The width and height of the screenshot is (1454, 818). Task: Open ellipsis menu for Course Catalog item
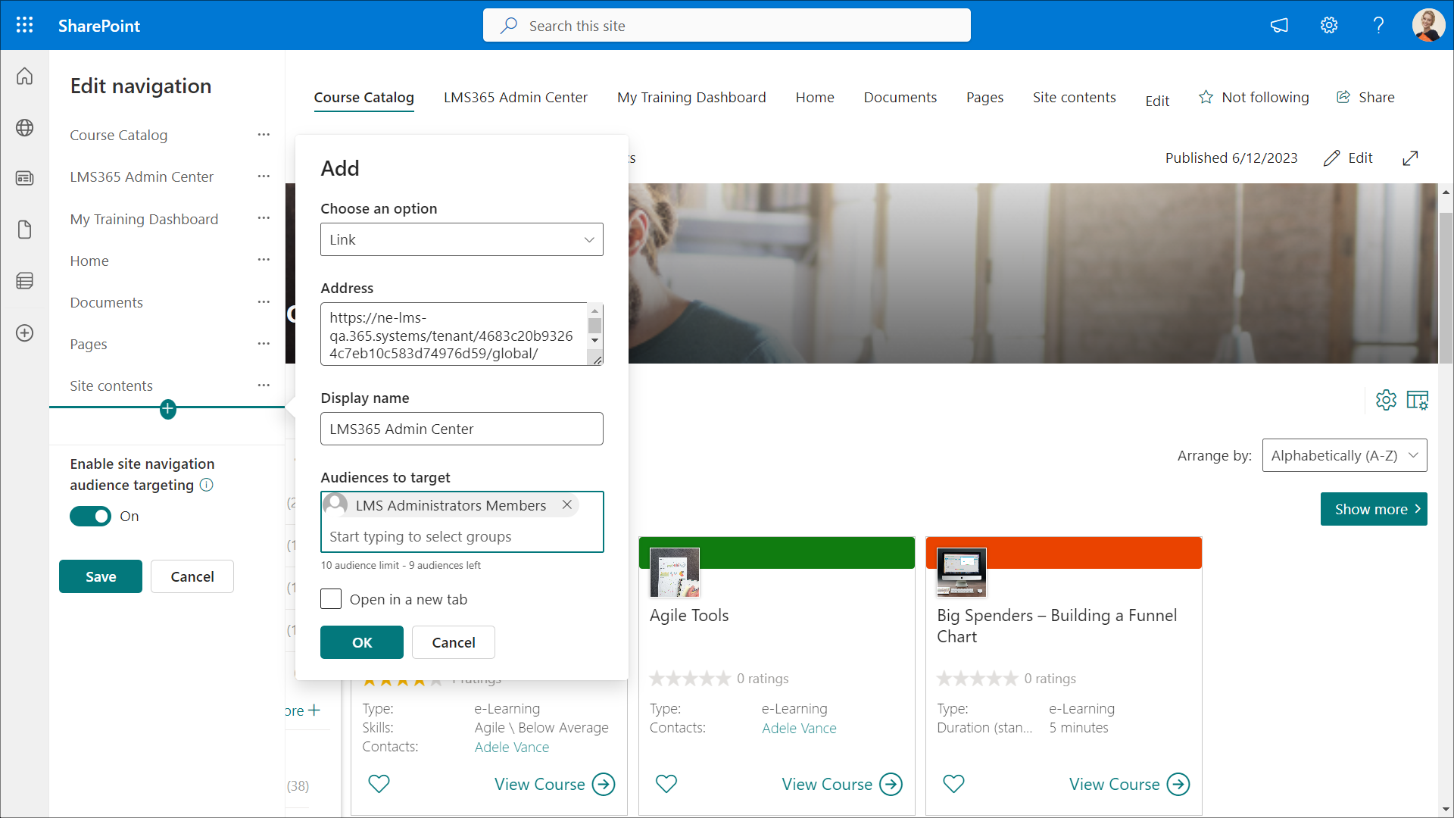[x=264, y=135]
